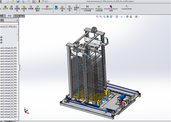The width and height of the screenshot is (171, 122).
Task: Expand dropdown arrow under 检查激活的 tool
Action: [x=76, y=13]
